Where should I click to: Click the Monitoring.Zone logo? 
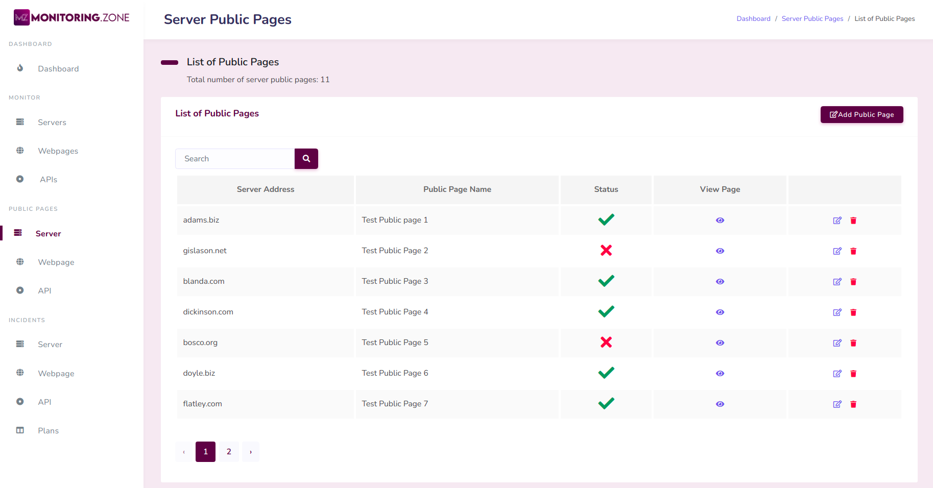71,17
